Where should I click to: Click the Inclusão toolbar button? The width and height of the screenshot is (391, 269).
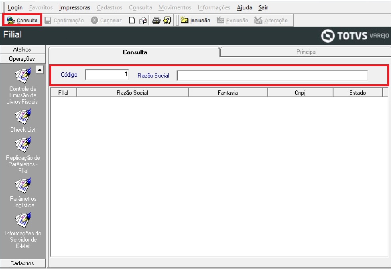195,20
